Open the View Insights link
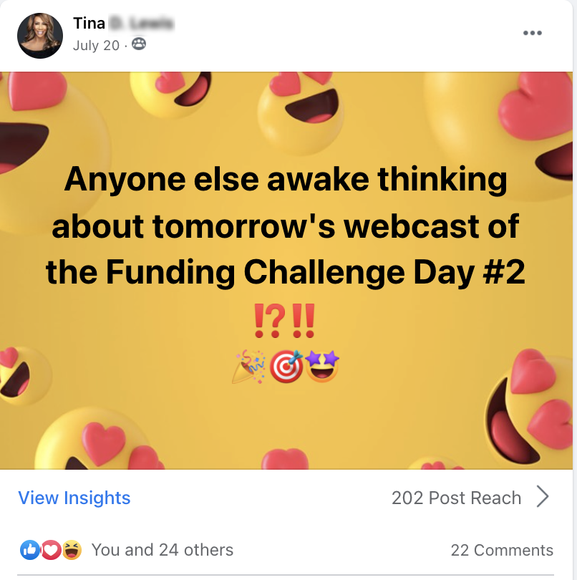The width and height of the screenshot is (577, 580). click(x=74, y=498)
